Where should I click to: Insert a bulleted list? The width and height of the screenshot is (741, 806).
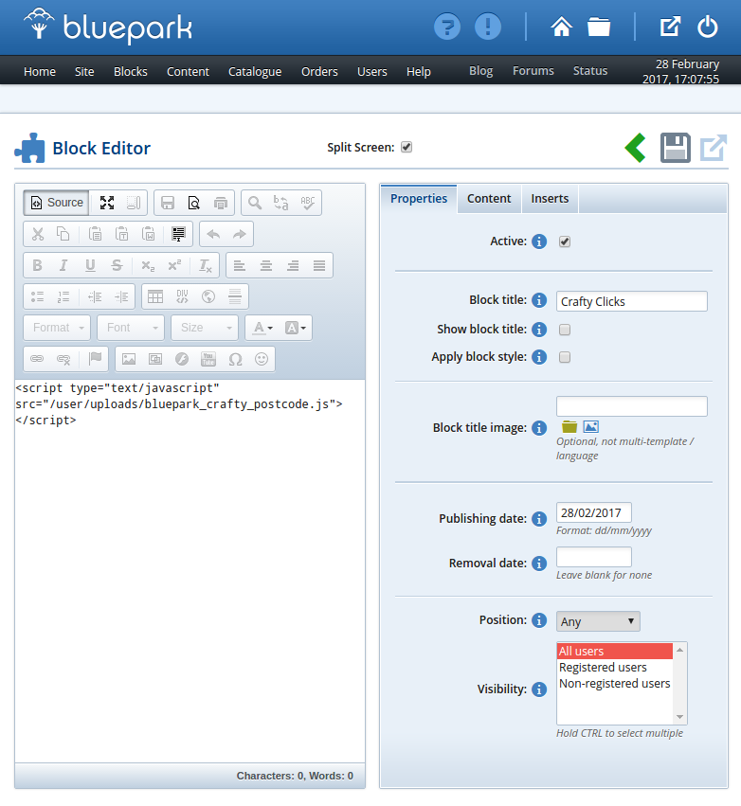38,296
